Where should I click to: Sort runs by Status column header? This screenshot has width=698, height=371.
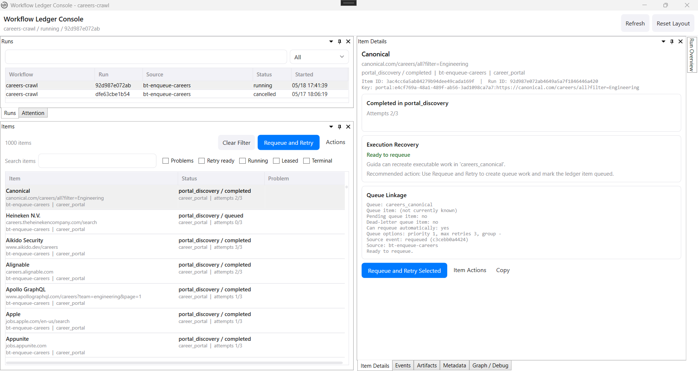click(x=272, y=75)
